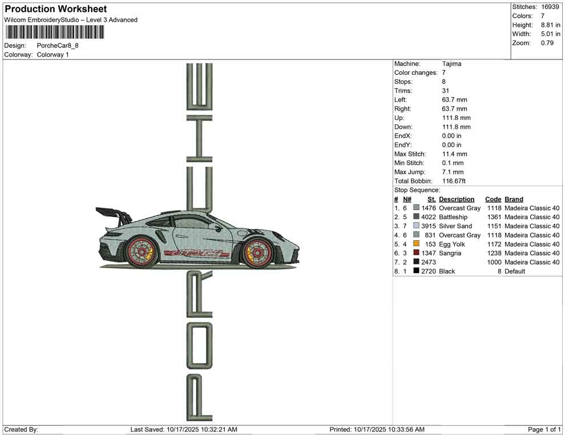Click the underlined Description column header
565x435 pixels.
pyautogui.click(x=457, y=199)
